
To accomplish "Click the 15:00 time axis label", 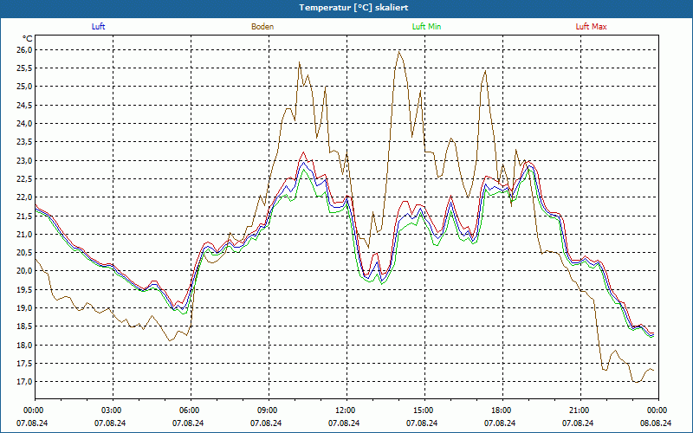I will pyautogui.click(x=423, y=410).
